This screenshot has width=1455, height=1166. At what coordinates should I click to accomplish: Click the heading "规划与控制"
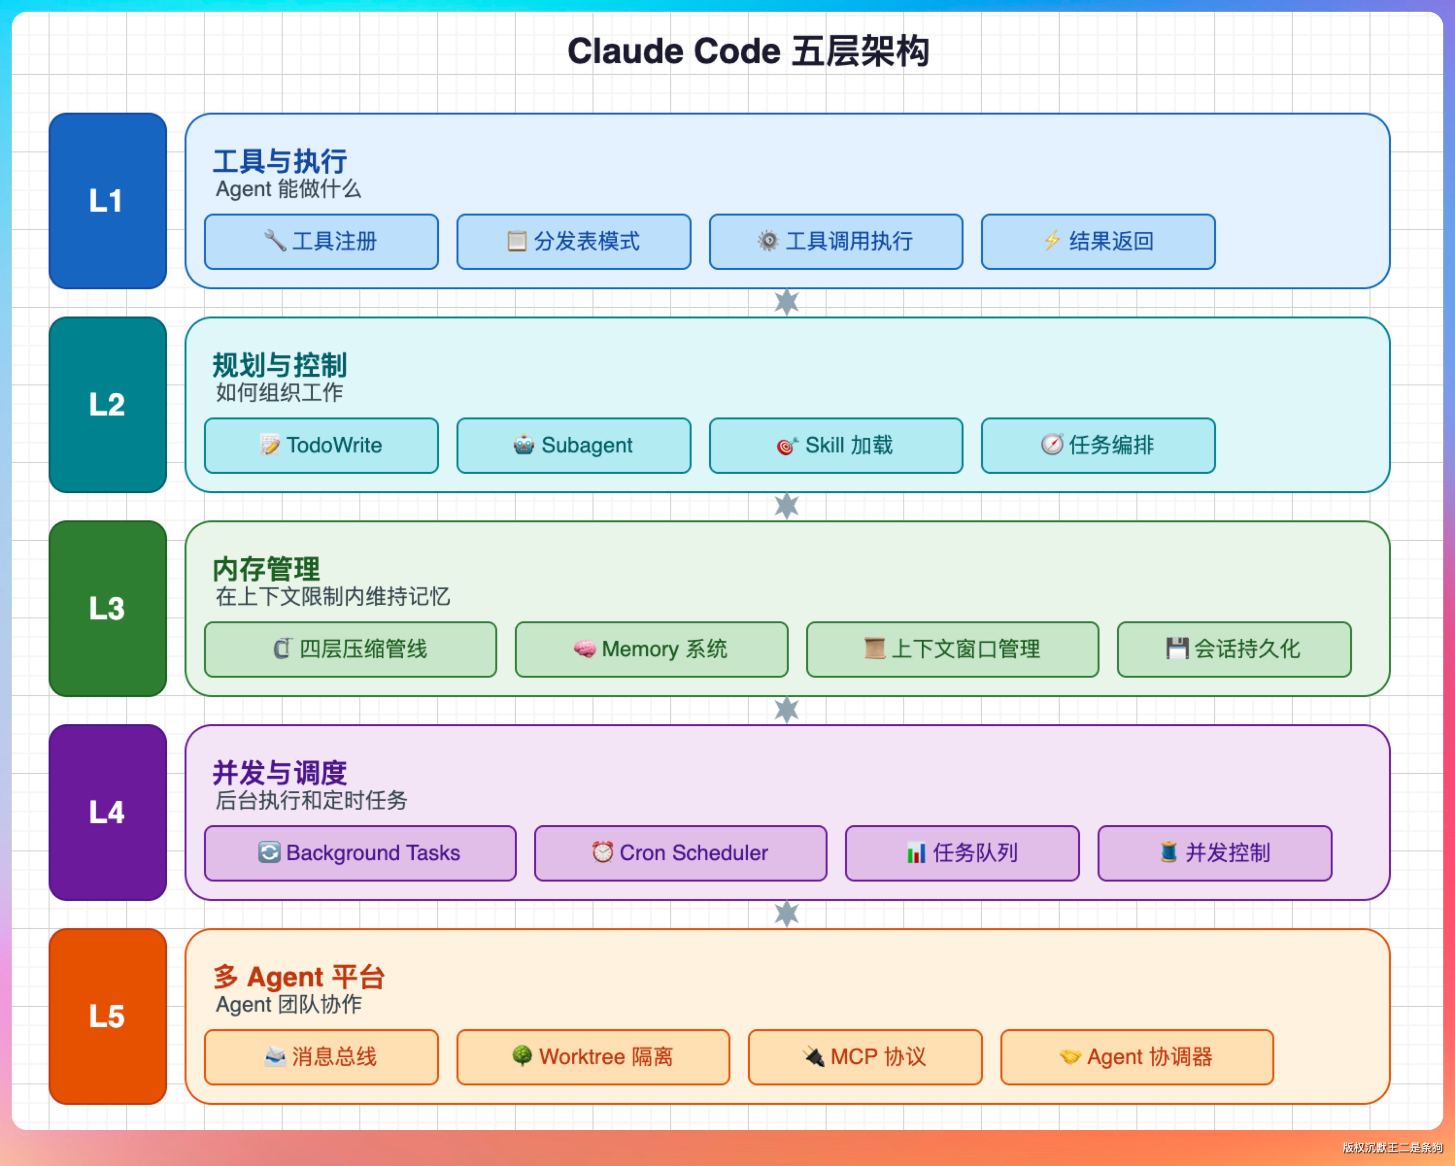pos(280,366)
